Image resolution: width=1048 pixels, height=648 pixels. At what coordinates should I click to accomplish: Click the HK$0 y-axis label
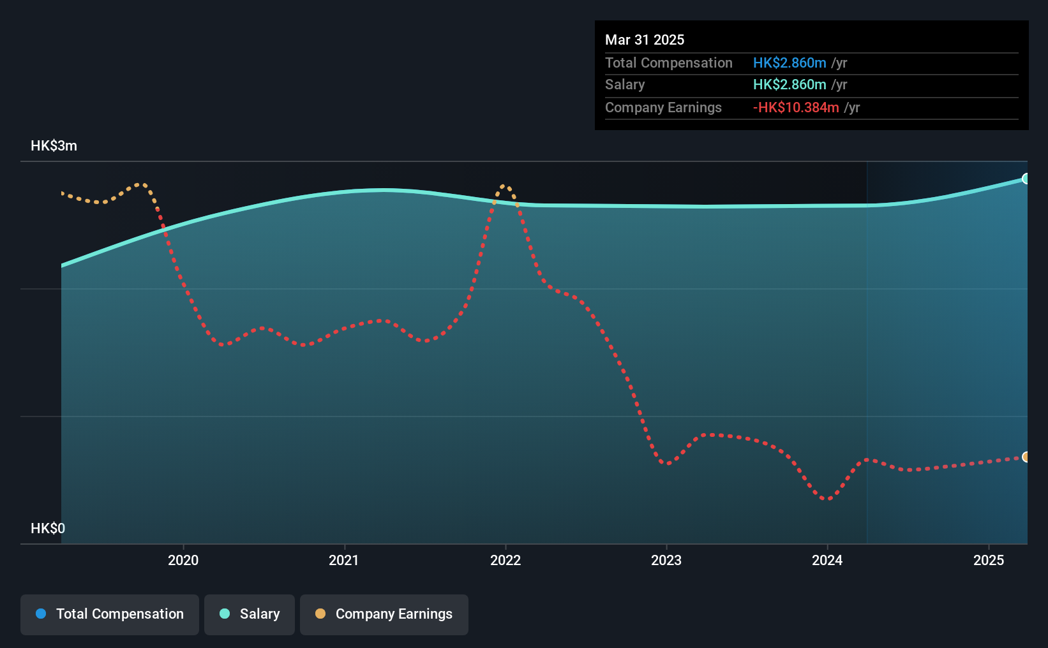(48, 528)
